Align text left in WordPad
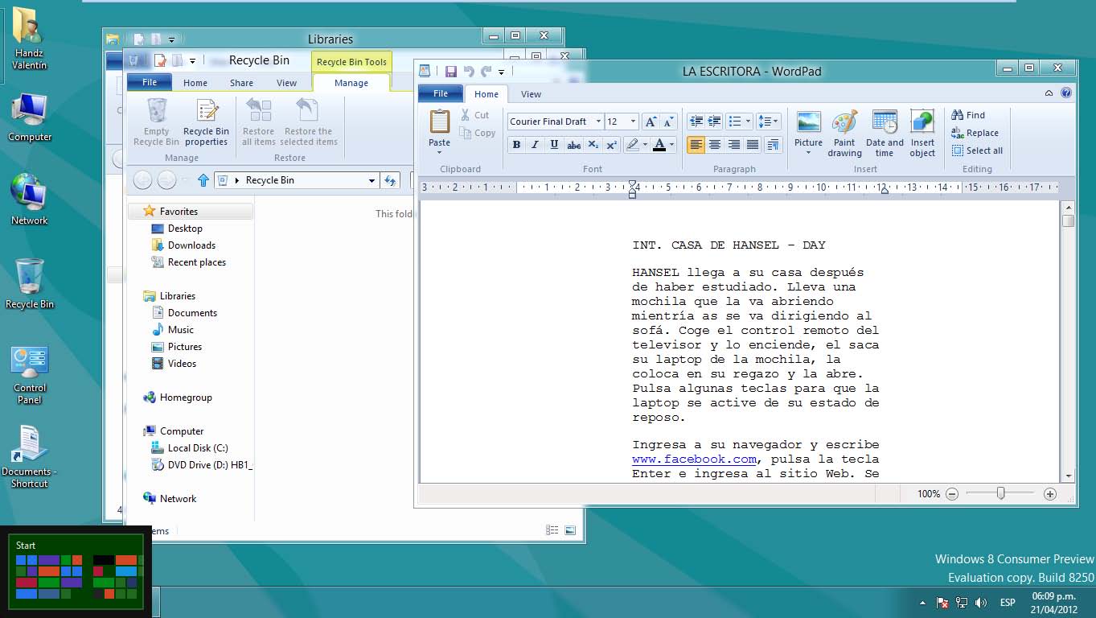 [x=696, y=145]
